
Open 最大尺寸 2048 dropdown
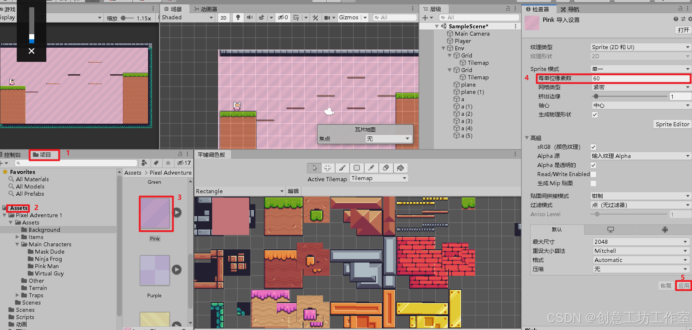tap(641, 242)
